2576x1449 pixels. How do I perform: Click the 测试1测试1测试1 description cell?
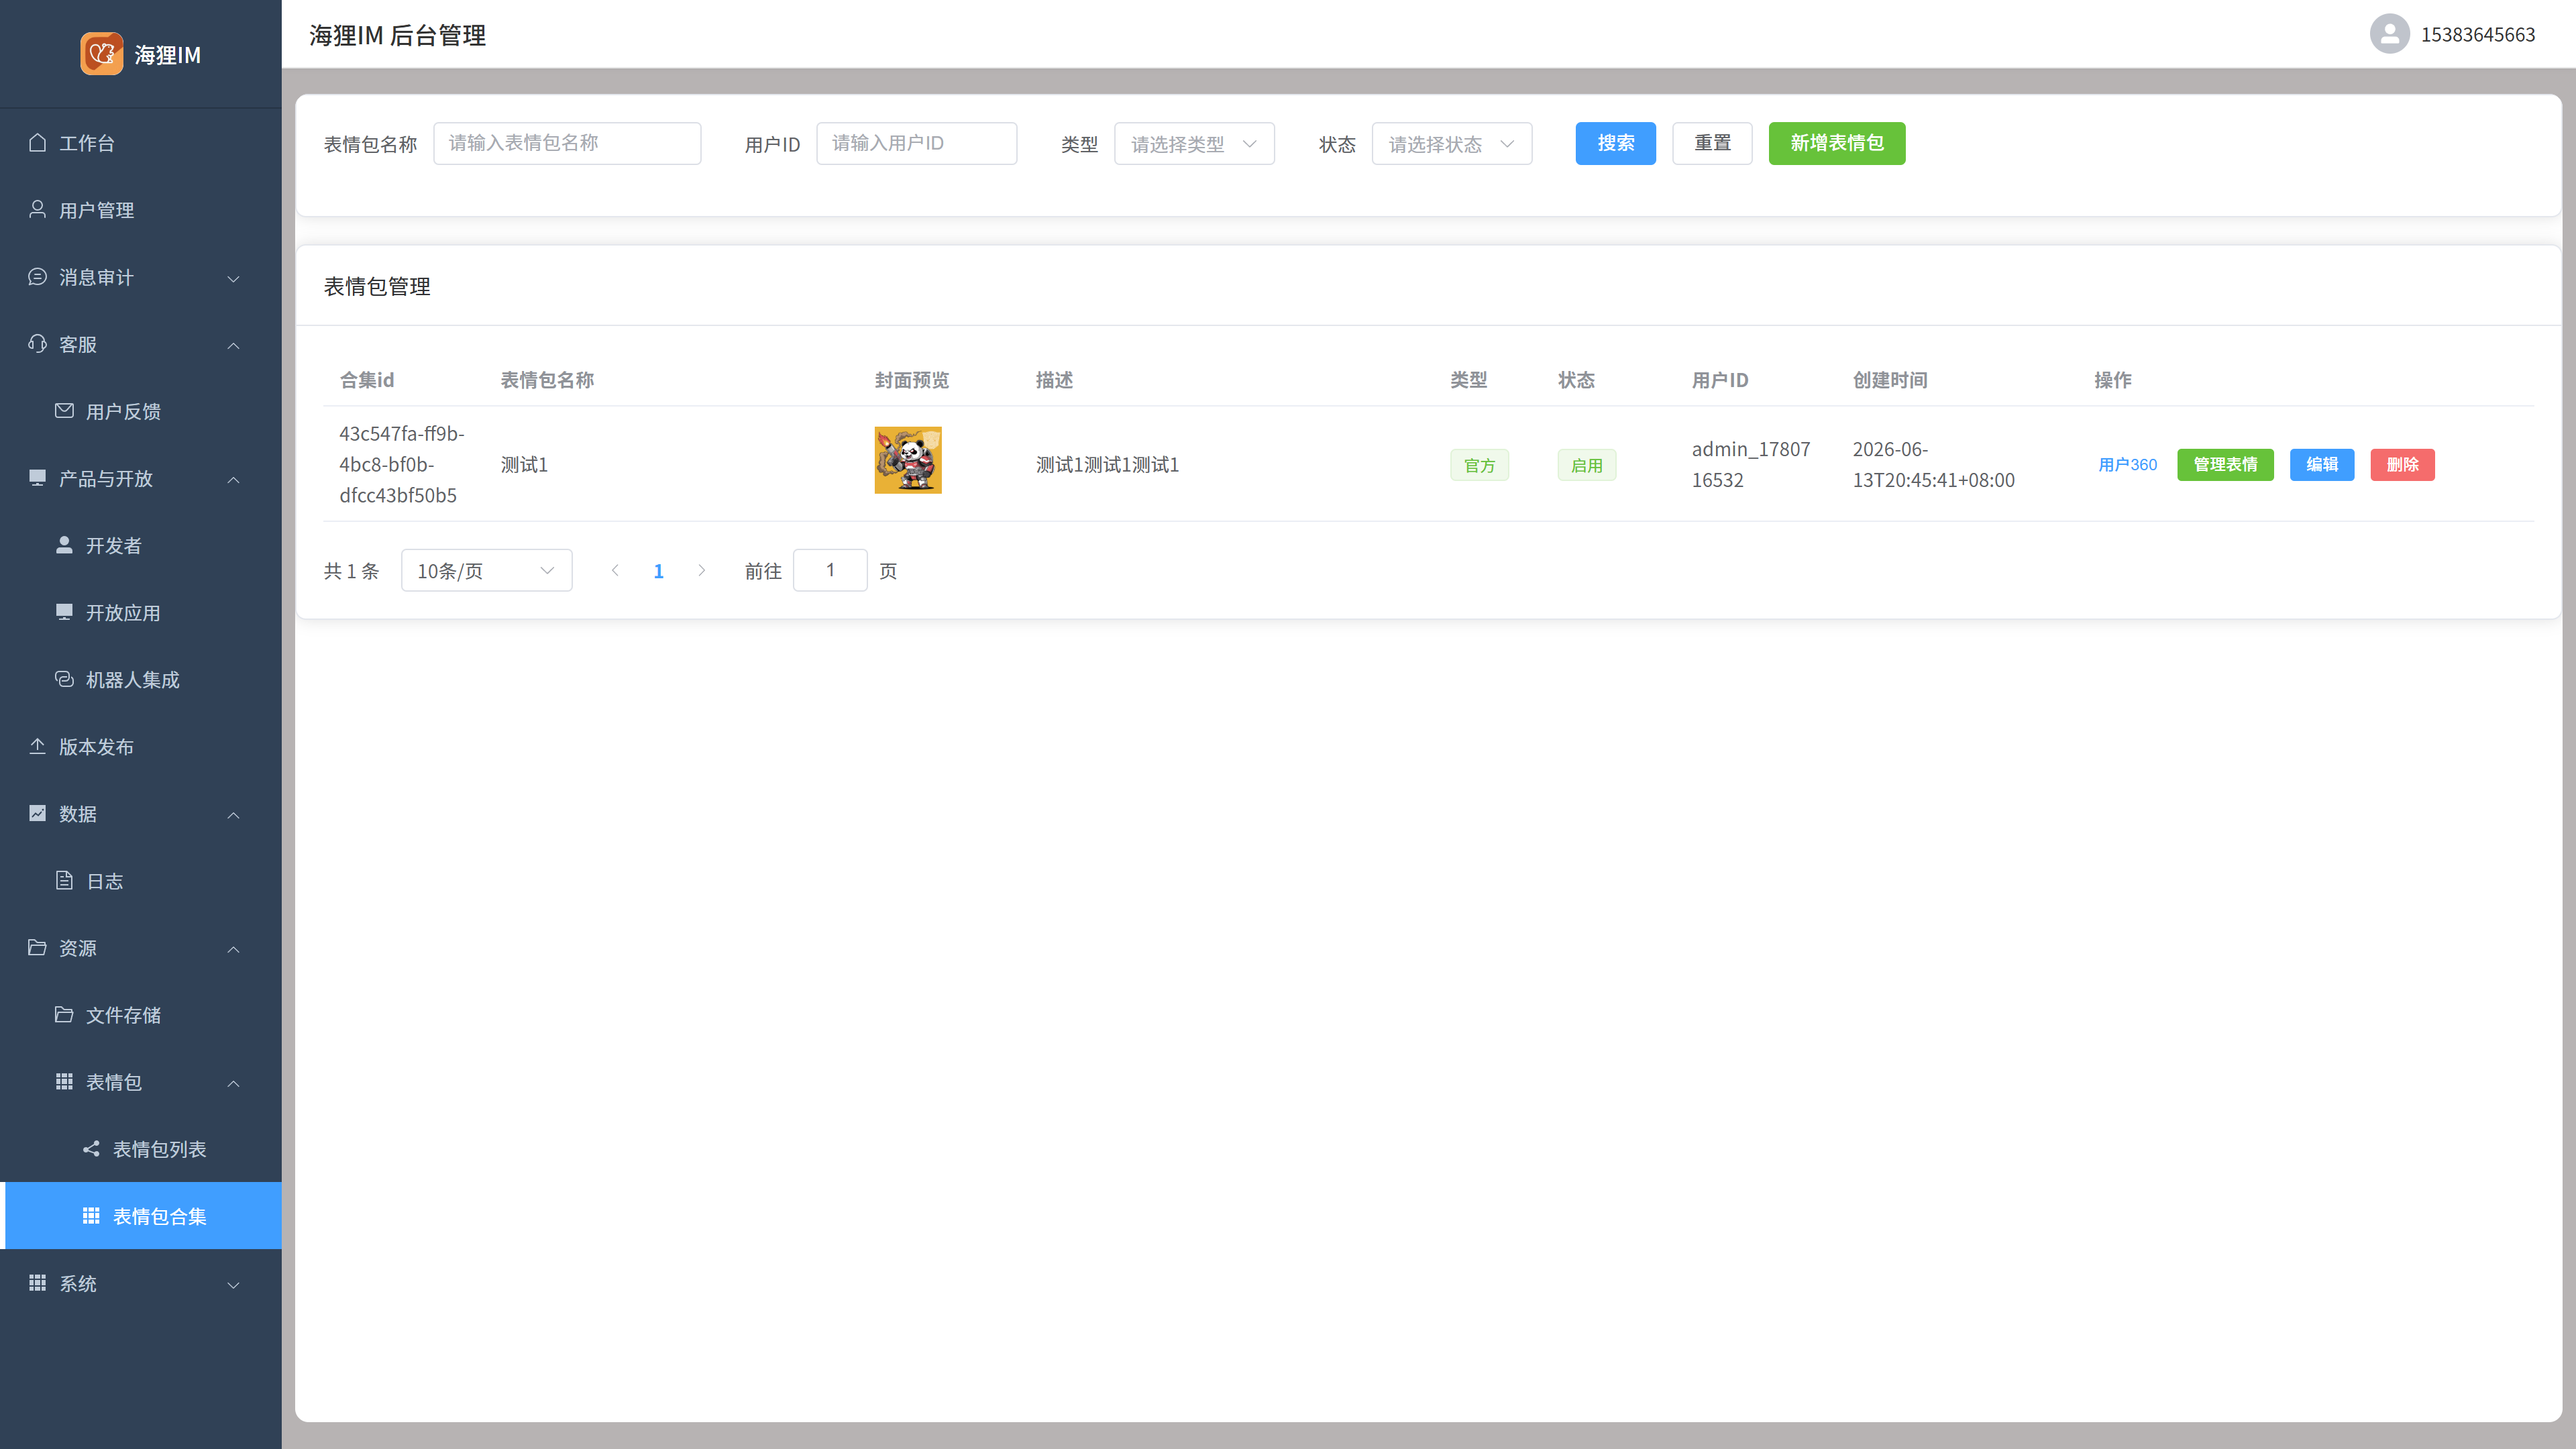coord(1107,464)
